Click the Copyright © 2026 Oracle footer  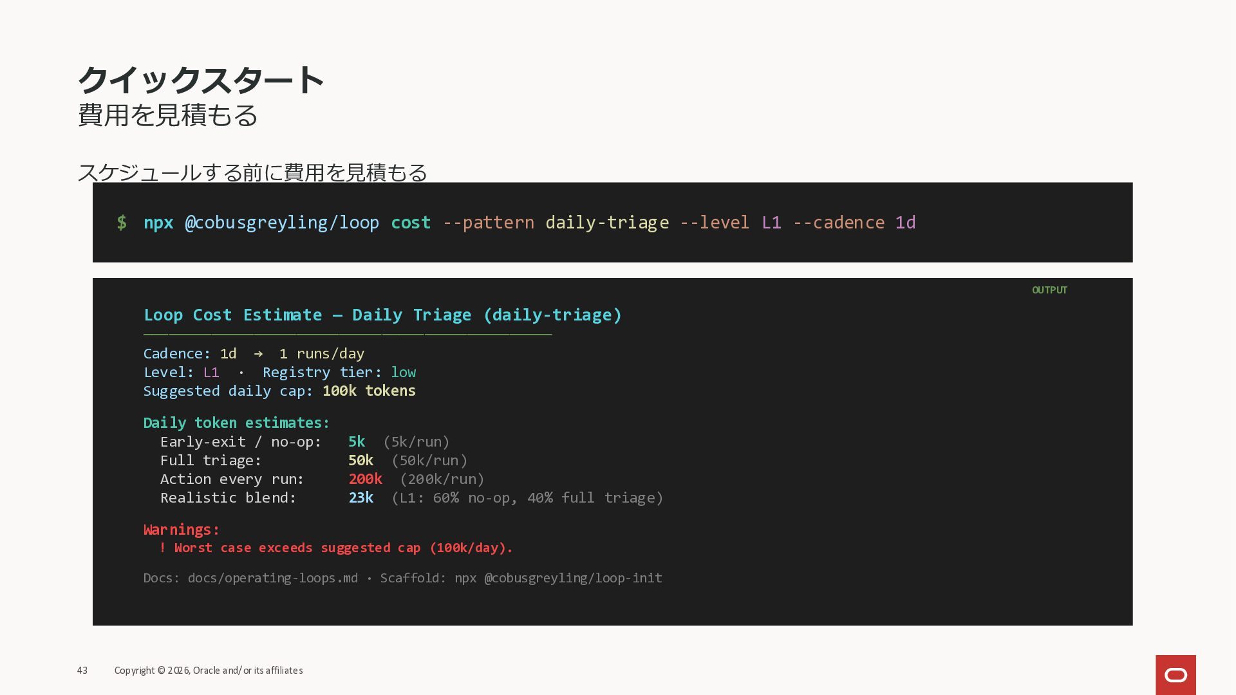(209, 671)
